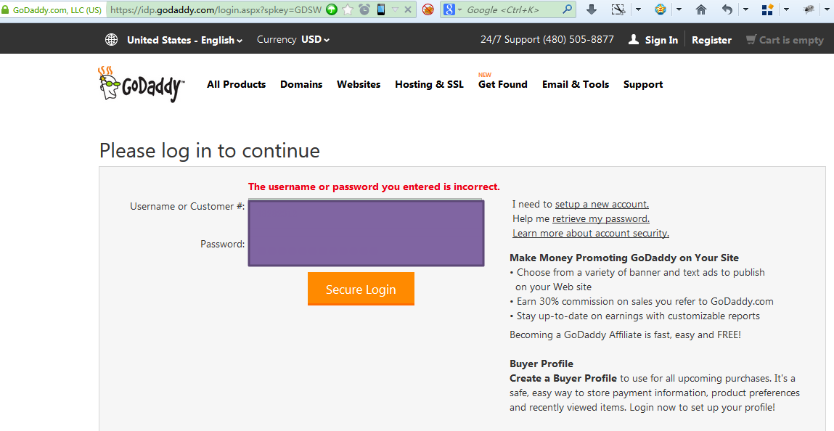Click the red incorrect username or password message
The width and height of the screenshot is (834, 431).
374,186
